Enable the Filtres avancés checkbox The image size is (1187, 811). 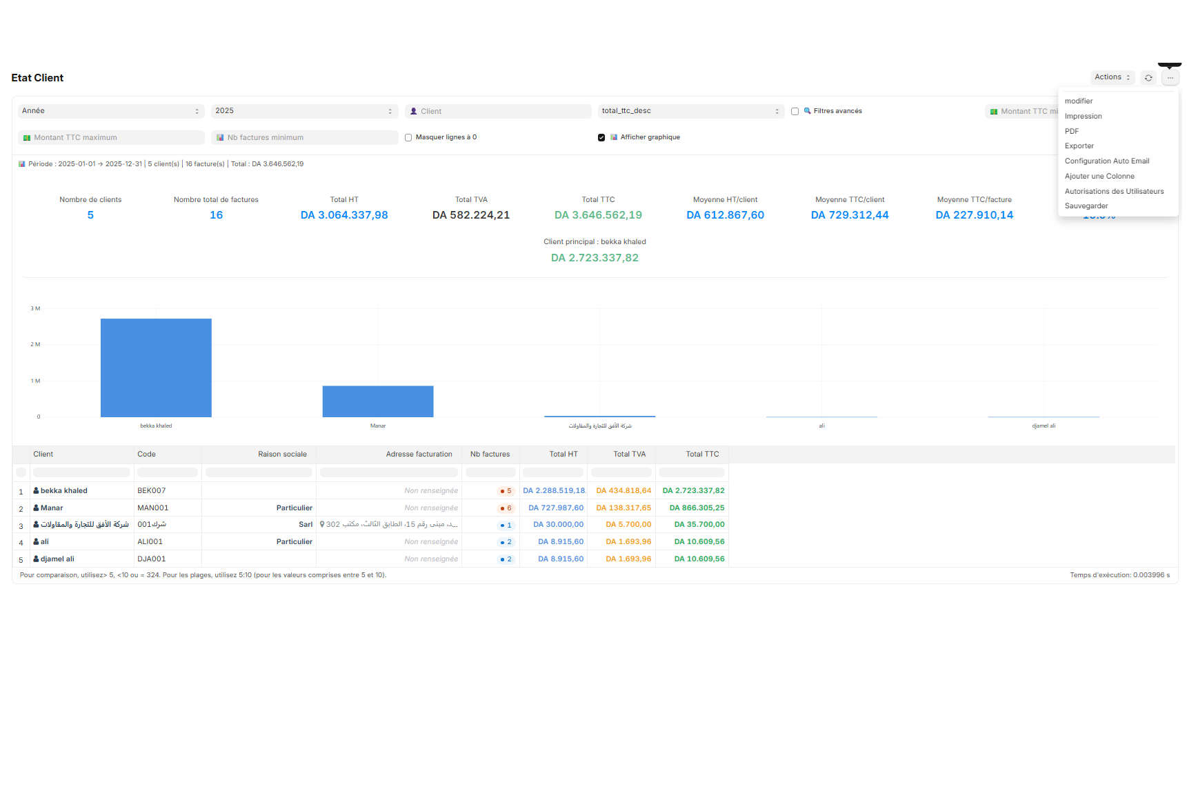[795, 110]
